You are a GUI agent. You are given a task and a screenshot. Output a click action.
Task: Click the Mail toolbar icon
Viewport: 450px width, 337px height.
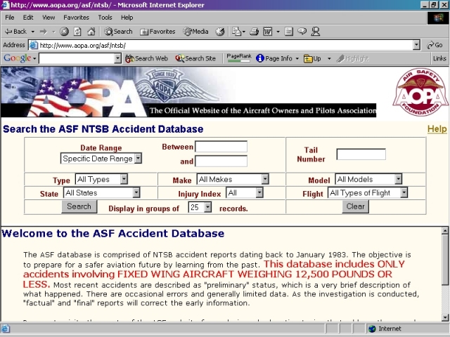coord(238,32)
